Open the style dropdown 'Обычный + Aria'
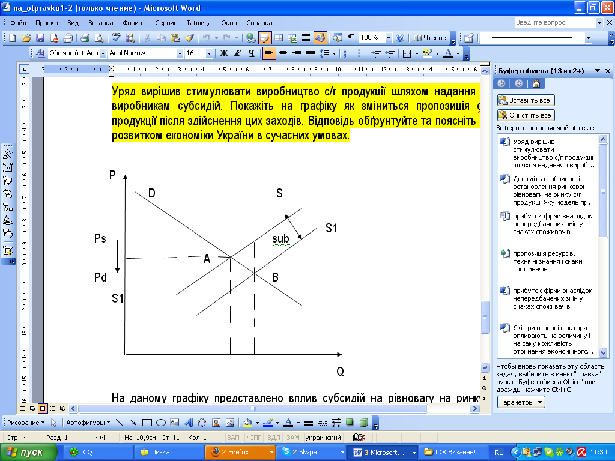This screenshot has height=461, width=615. [103, 53]
